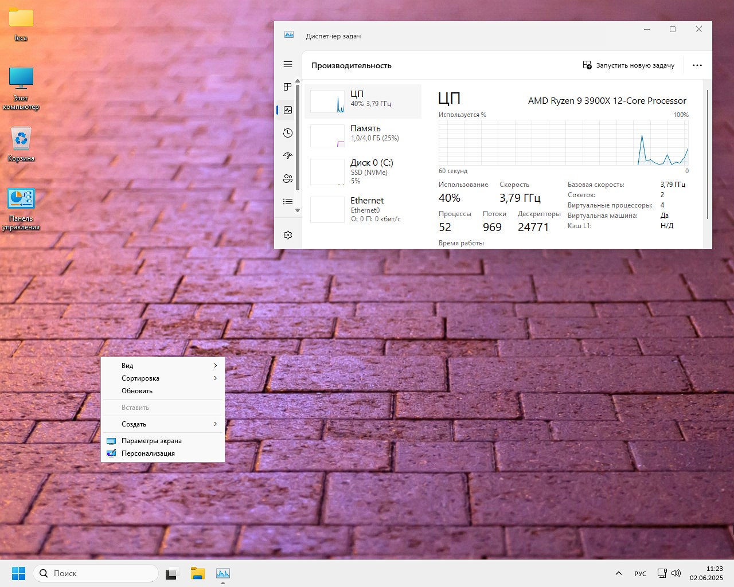Screen dimensions: 734x587
Task: Click Запустить новую задачу button
Action: pos(628,65)
